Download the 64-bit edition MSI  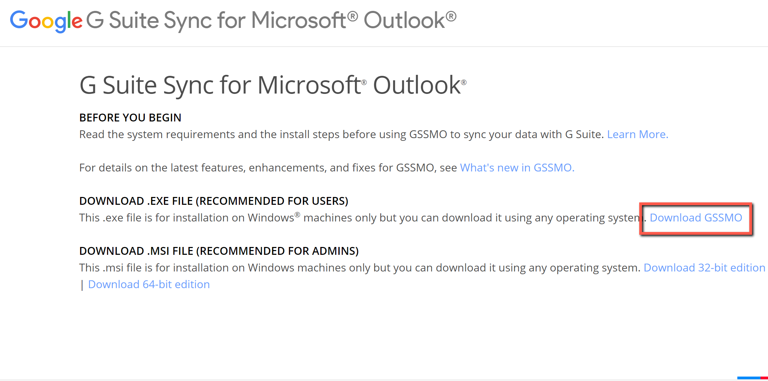click(x=149, y=284)
